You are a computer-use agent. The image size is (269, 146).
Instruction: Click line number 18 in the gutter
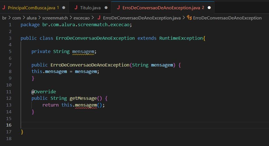pos(9,138)
